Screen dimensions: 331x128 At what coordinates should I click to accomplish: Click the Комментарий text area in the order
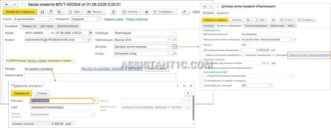point(100,78)
